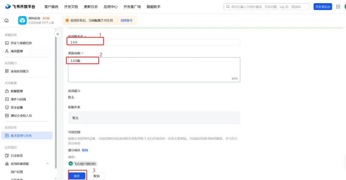Click the 测试企业和人员 icon
Screen dimensions: 346x180
click(7, 115)
